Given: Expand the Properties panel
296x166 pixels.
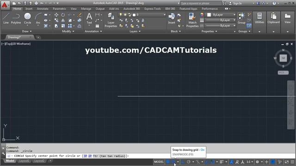Looking at the screenshot, I should (209, 31).
